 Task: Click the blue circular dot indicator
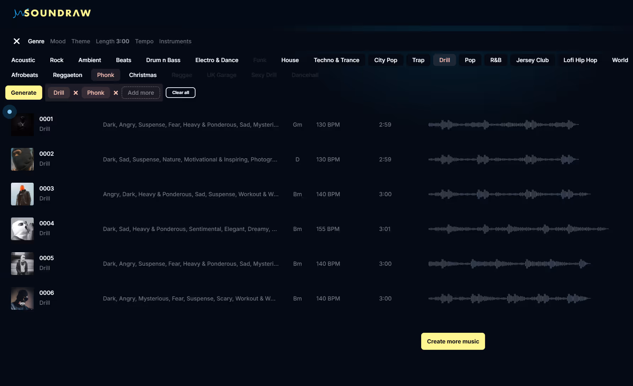pos(10,112)
